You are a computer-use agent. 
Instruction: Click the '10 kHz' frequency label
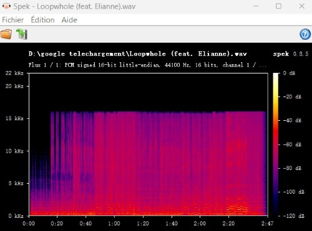pyautogui.click(x=14, y=151)
